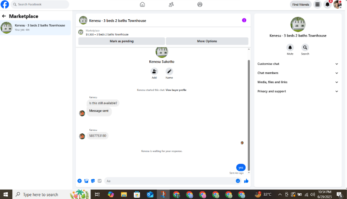Open Marketplace listing $1,300 townhouse link
The height and width of the screenshot is (199, 347).
coord(107,34)
